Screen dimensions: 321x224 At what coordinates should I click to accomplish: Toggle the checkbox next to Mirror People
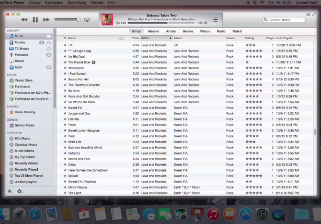65,187
